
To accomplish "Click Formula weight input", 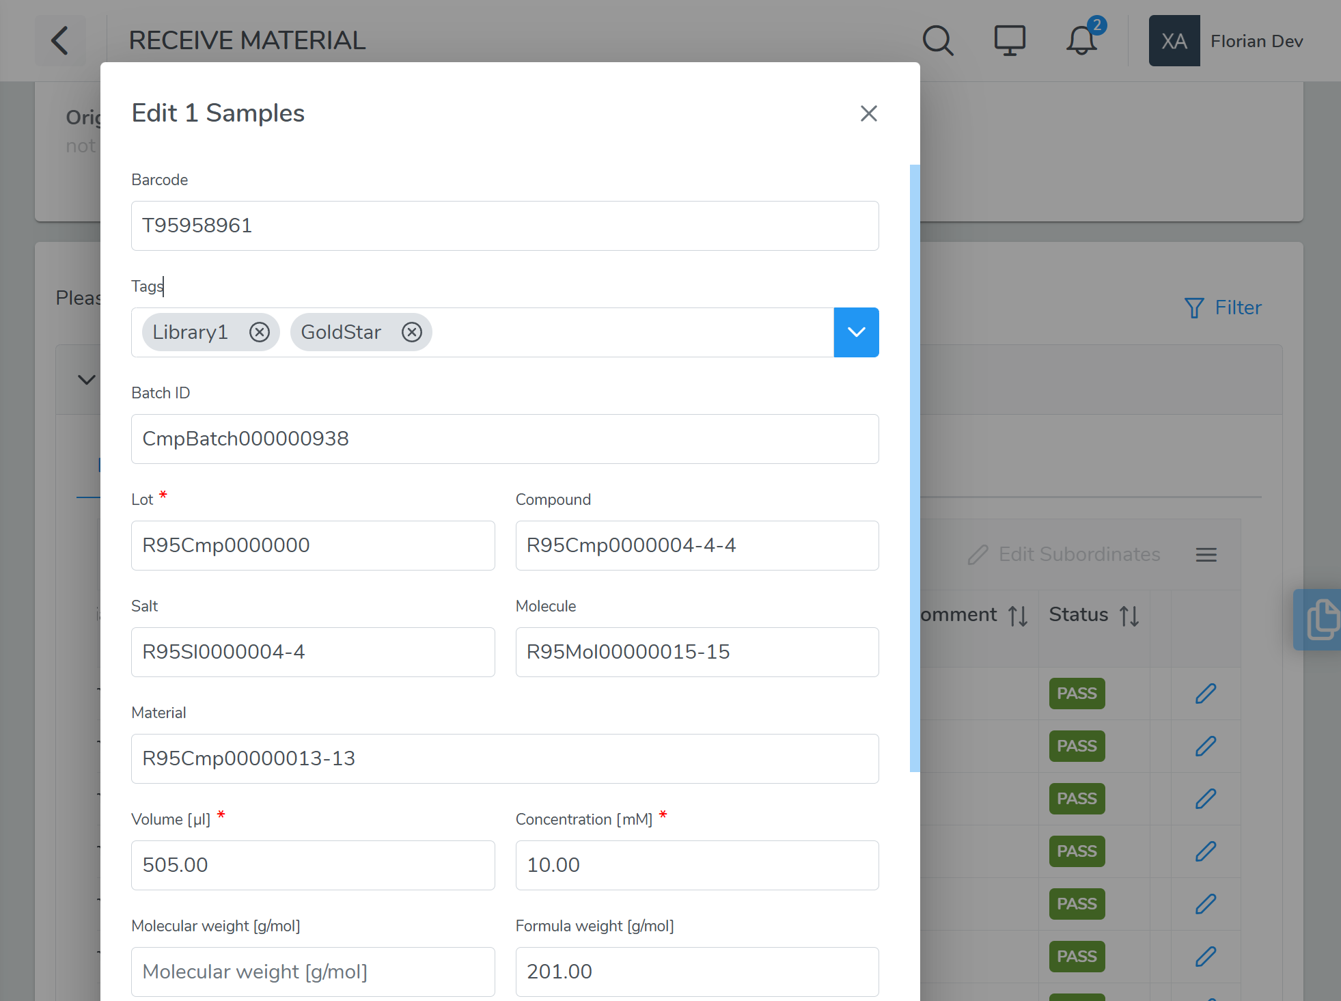I will 697,972.
